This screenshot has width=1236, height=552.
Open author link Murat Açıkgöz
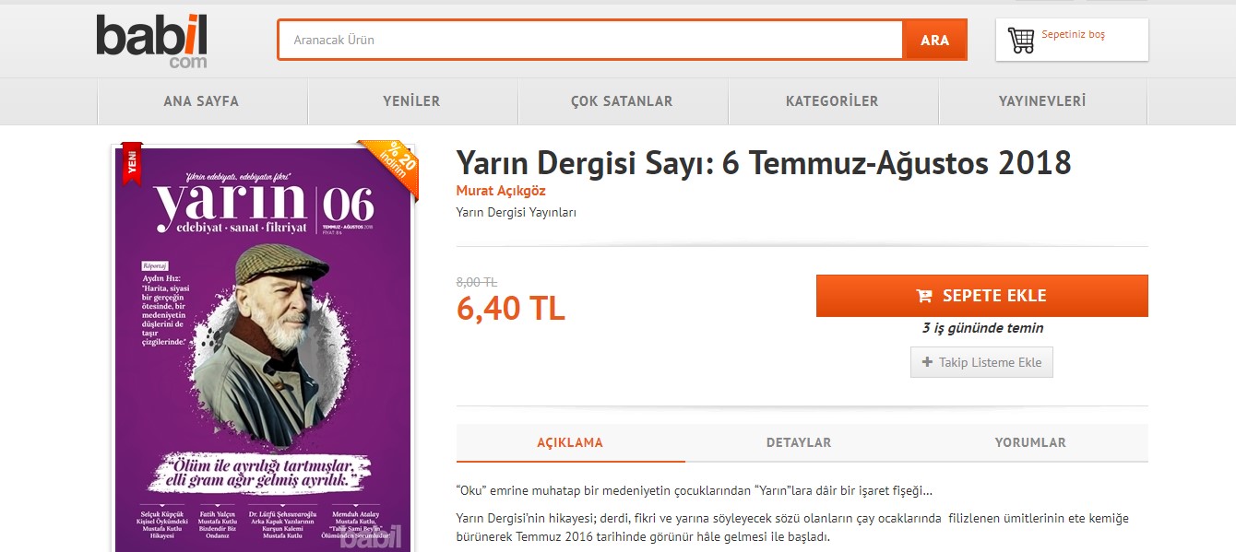[500, 191]
